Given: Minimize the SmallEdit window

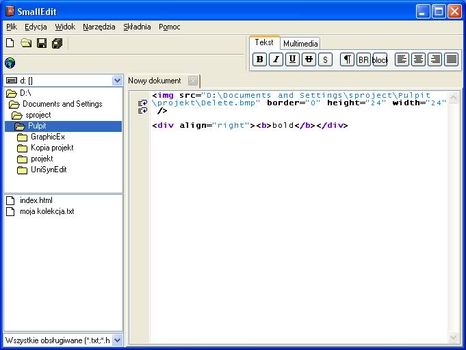Looking at the screenshot, I should coord(423,12).
